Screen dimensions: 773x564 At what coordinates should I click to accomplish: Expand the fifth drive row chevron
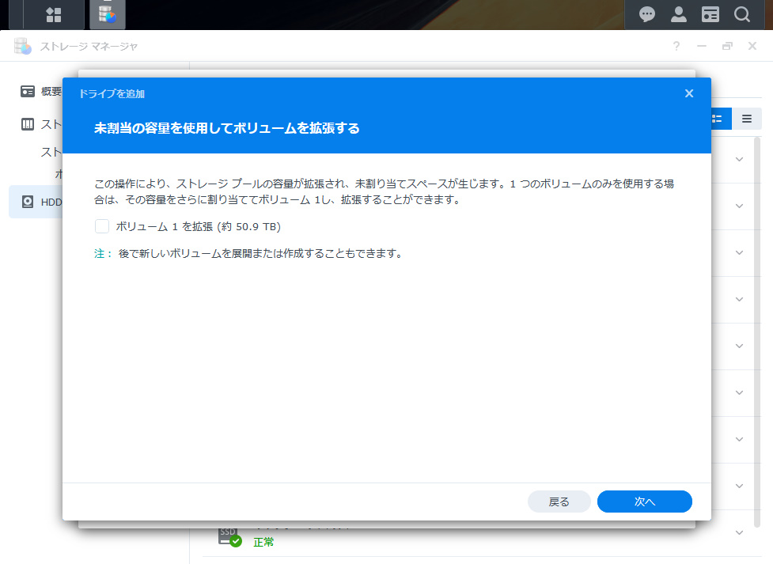[740, 346]
